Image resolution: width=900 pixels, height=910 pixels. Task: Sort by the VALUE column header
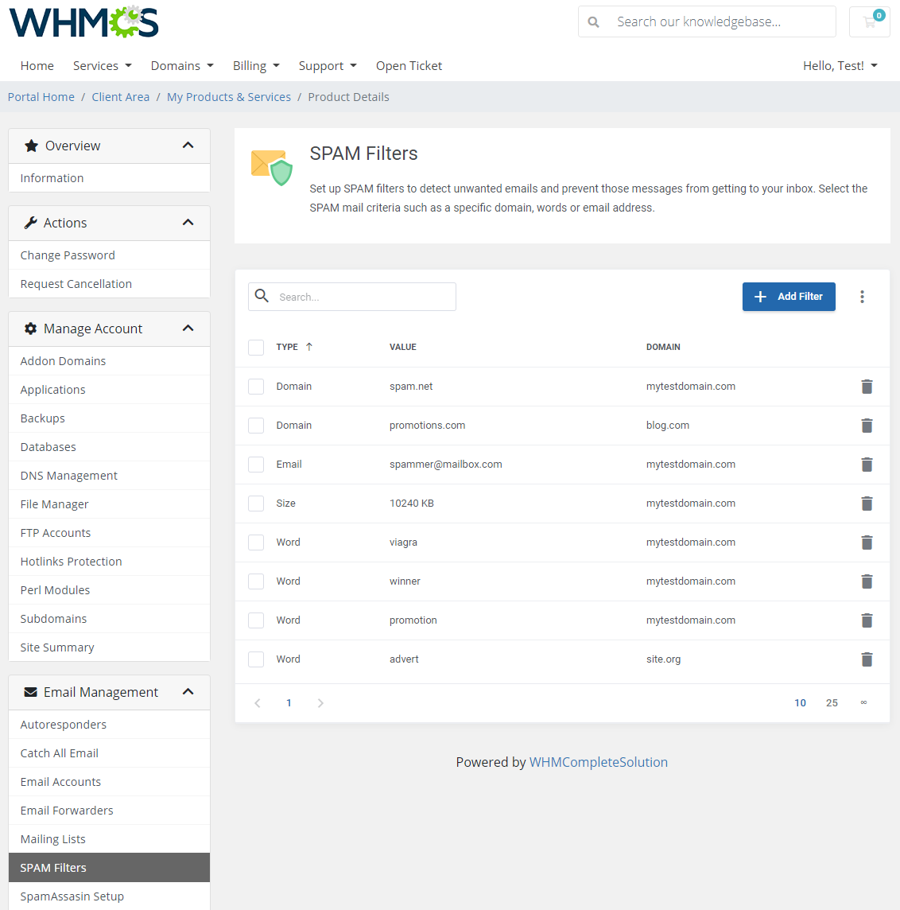[x=403, y=347]
